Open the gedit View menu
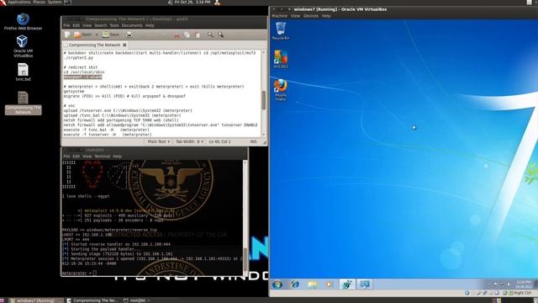The image size is (538, 303). [87, 25]
